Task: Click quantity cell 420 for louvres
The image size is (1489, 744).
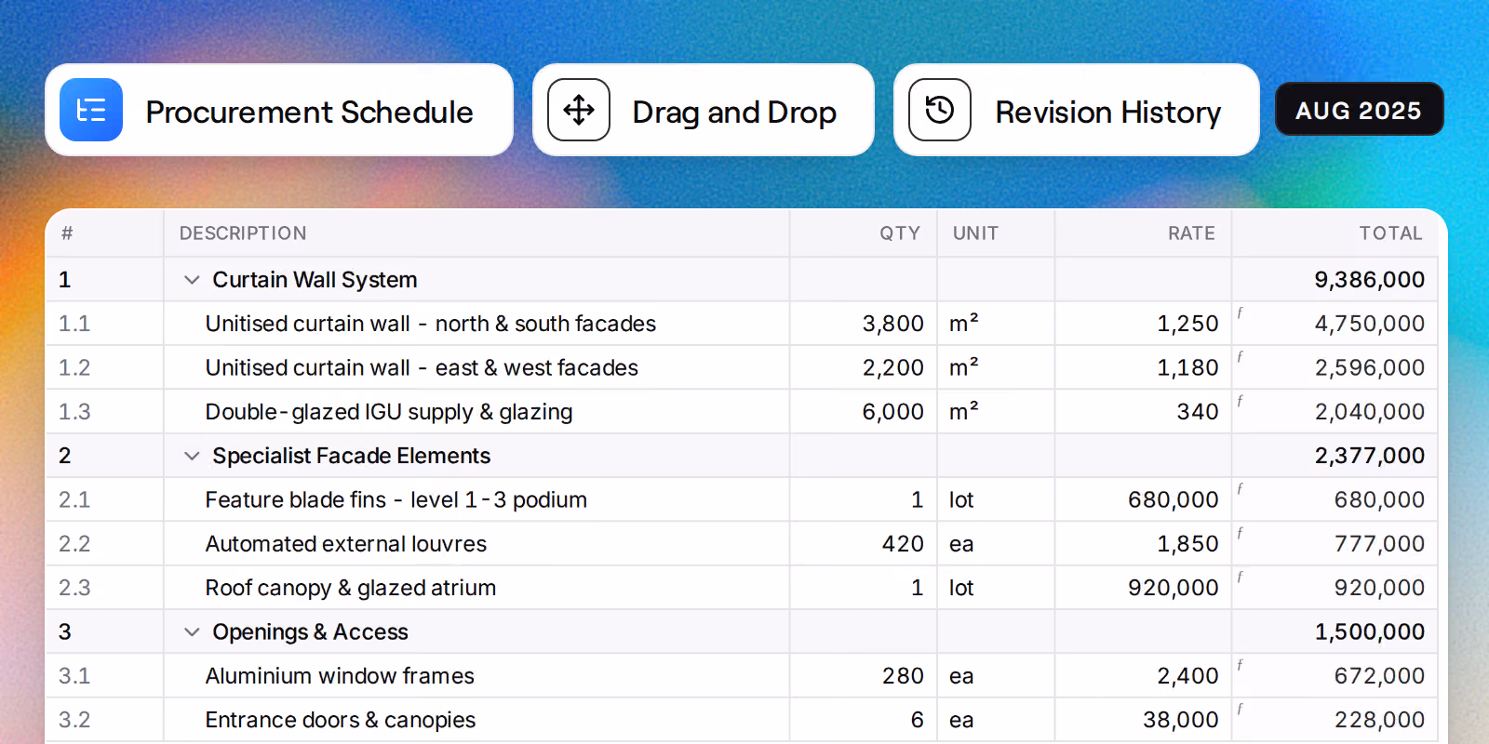Action: click(x=863, y=544)
